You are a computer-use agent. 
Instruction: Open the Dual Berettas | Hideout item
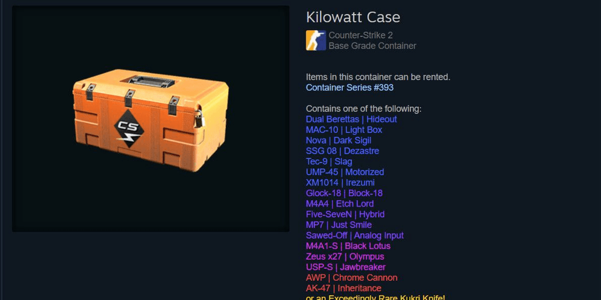[351, 119]
